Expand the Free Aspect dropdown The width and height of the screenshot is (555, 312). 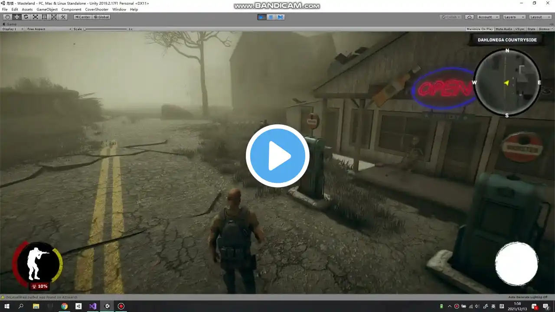click(x=48, y=29)
